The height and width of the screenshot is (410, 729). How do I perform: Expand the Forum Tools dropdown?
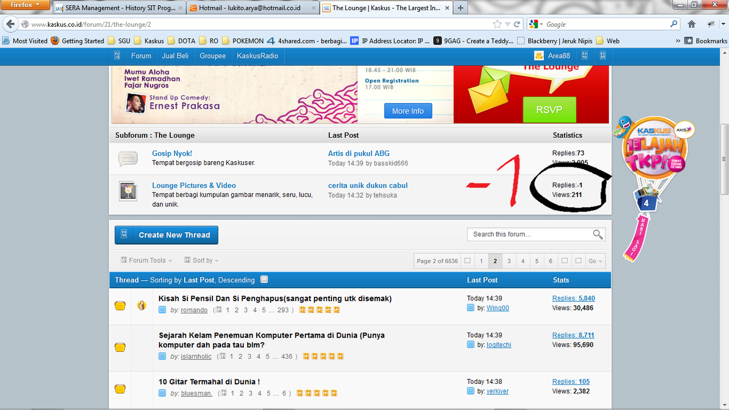click(x=146, y=260)
